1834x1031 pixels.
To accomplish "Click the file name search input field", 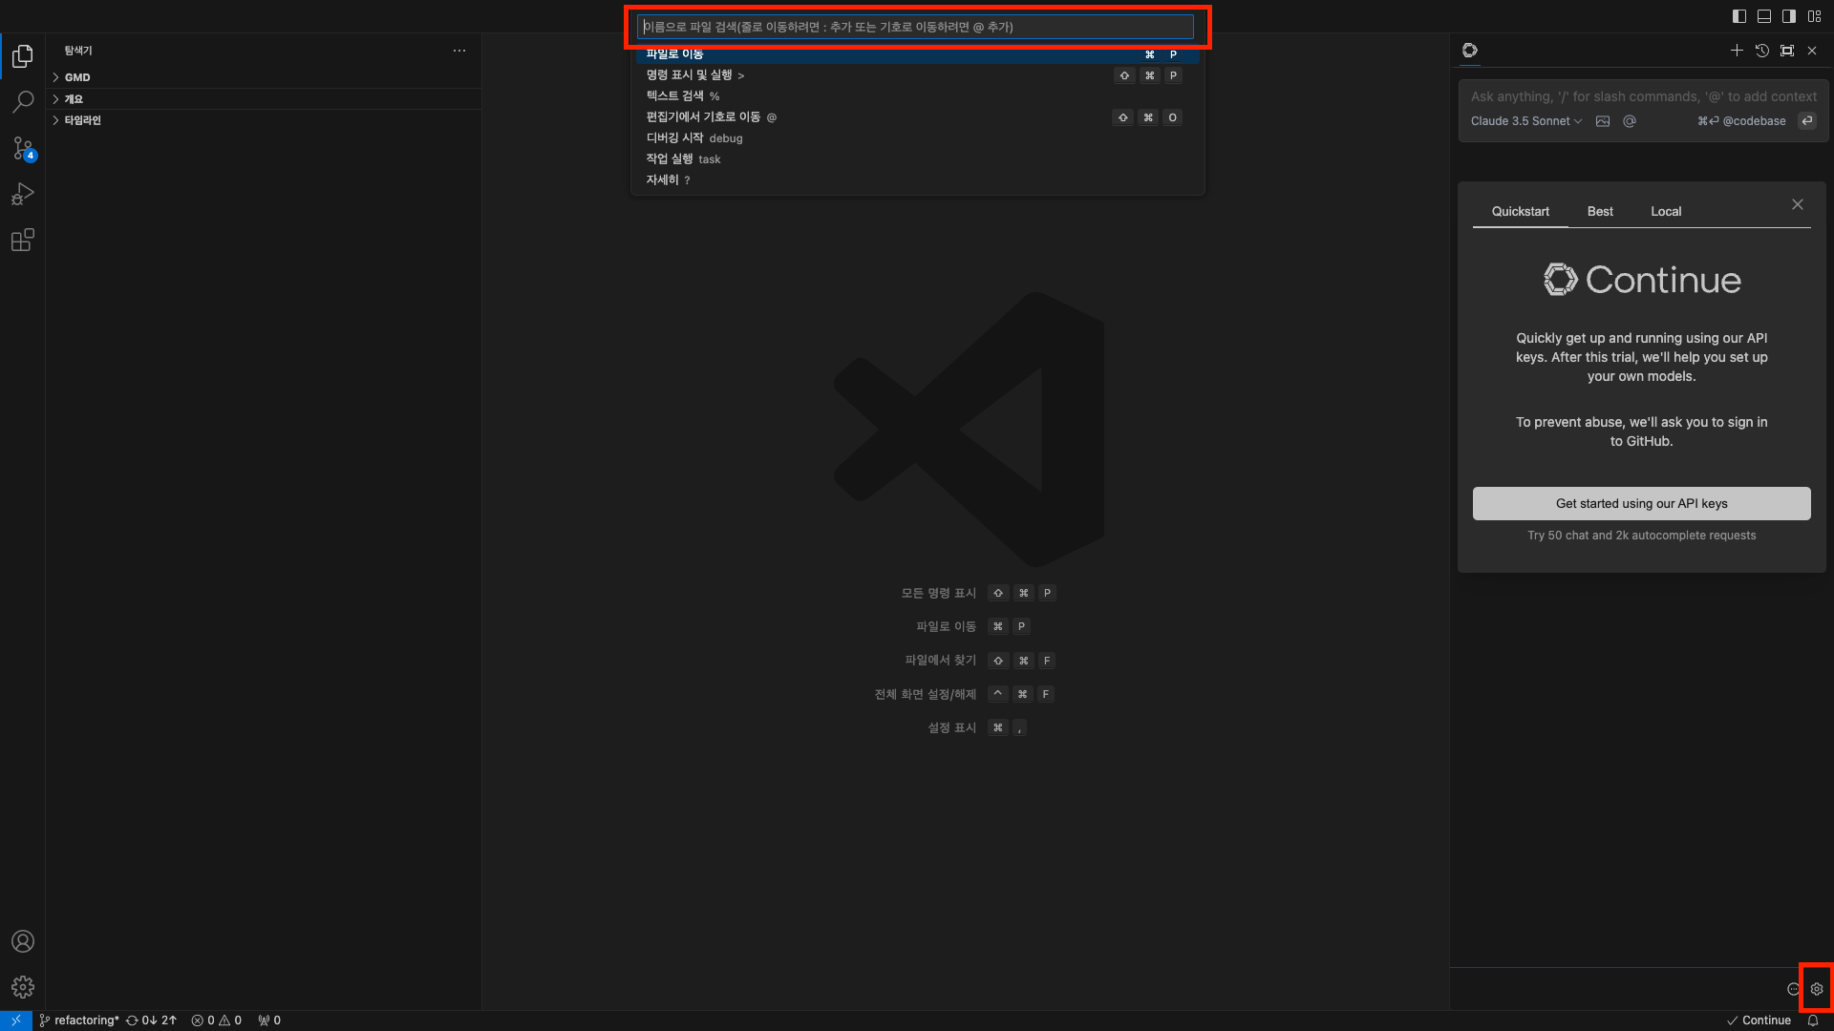I will 915,27.
